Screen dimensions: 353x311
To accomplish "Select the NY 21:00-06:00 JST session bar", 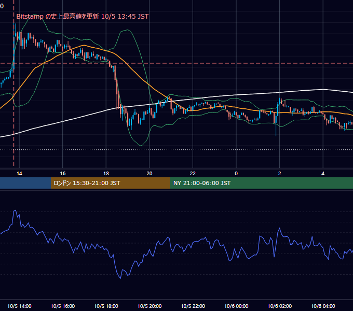I will point(261,183).
